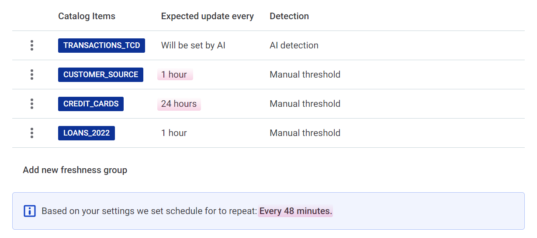Open row actions menu for LOANS_2022

tap(32, 133)
